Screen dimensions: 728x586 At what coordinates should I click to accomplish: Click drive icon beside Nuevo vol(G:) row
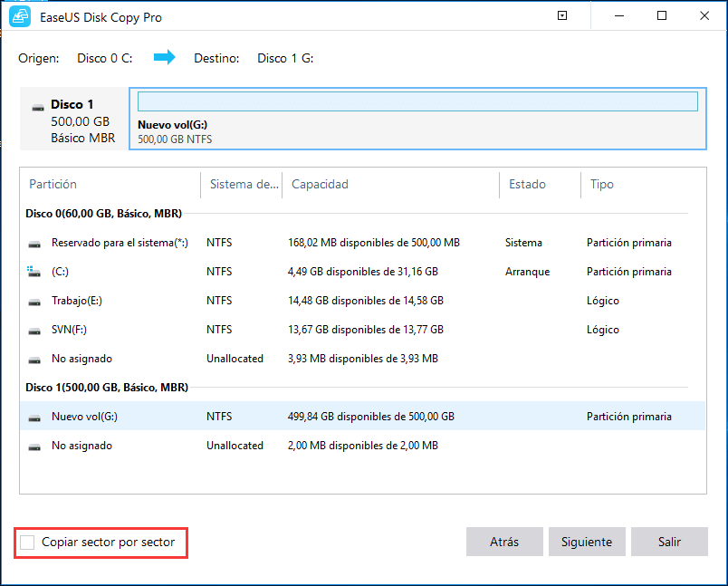(34, 418)
